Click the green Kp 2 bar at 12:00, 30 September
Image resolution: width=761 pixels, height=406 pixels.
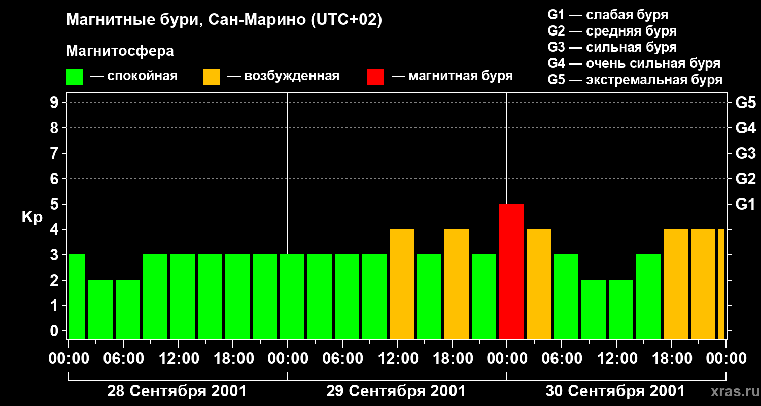pos(621,309)
